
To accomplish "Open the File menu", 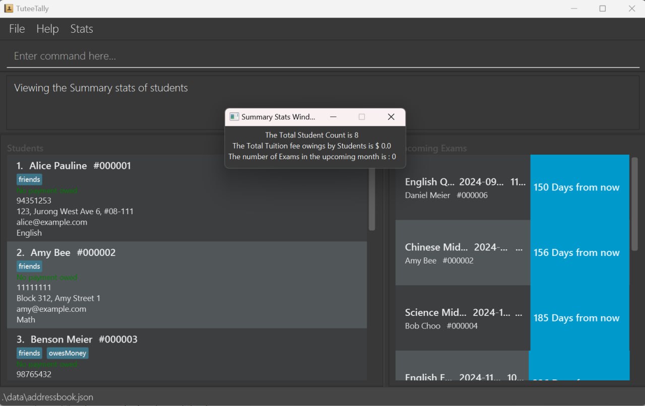I will click(17, 29).
